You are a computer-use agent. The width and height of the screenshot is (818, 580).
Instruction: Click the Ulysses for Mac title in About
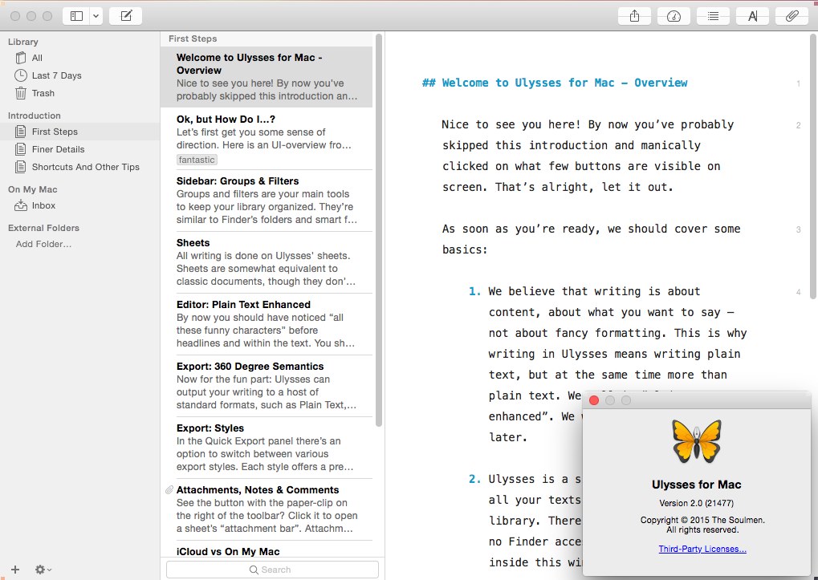pyautogui.click(x=697, y=485)
